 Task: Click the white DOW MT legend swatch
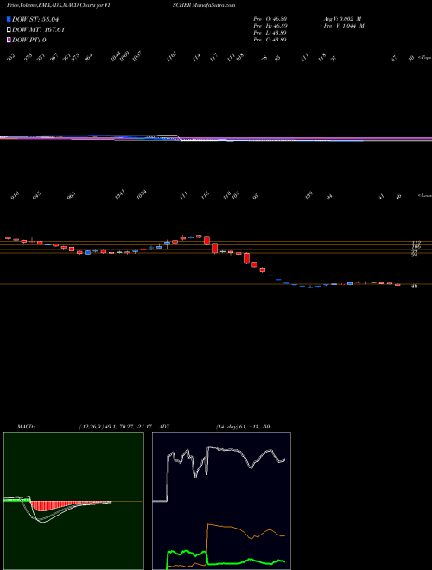click(9, 30)
